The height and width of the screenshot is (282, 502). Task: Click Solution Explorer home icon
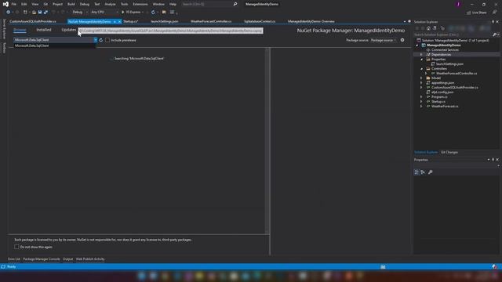click(x=428, y=28)
